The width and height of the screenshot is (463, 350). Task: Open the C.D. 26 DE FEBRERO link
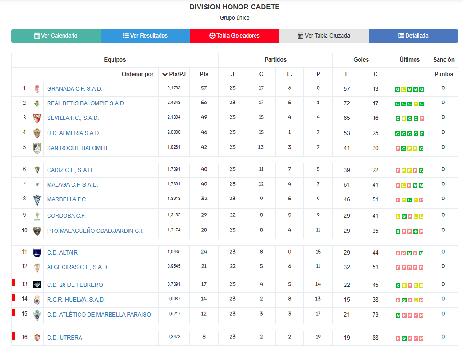coord(75,285)
